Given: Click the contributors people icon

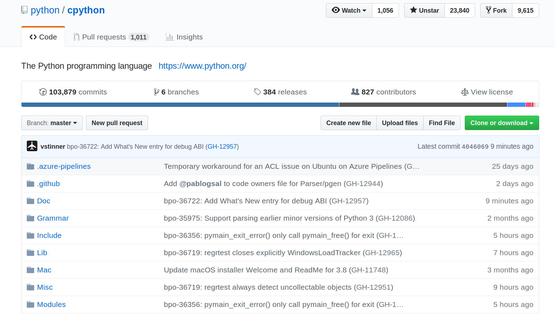Looking at the screenshot, I should [355, 92].
